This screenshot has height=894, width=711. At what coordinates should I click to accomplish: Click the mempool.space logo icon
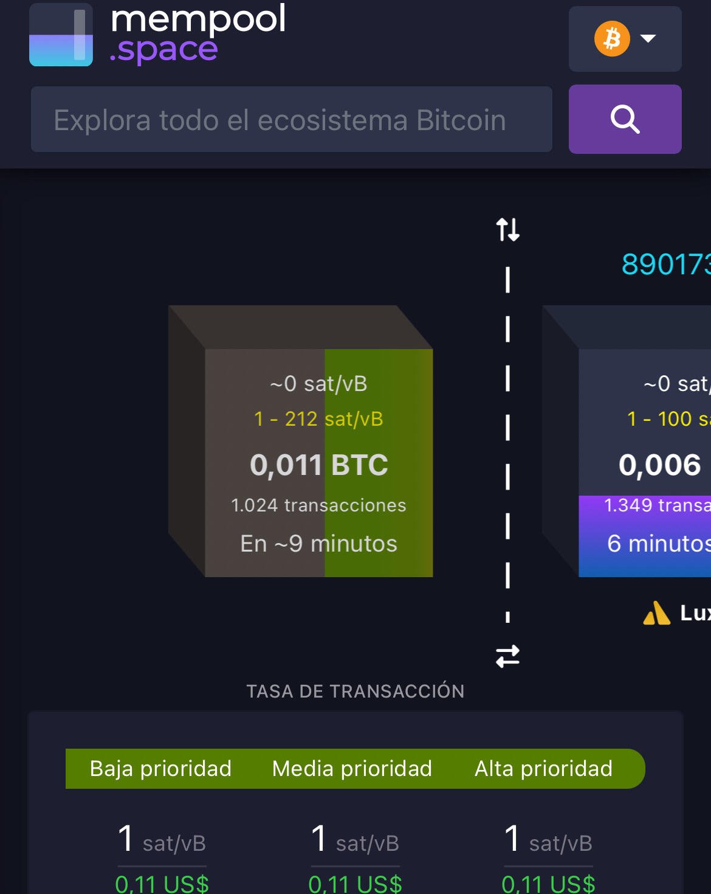61,35
